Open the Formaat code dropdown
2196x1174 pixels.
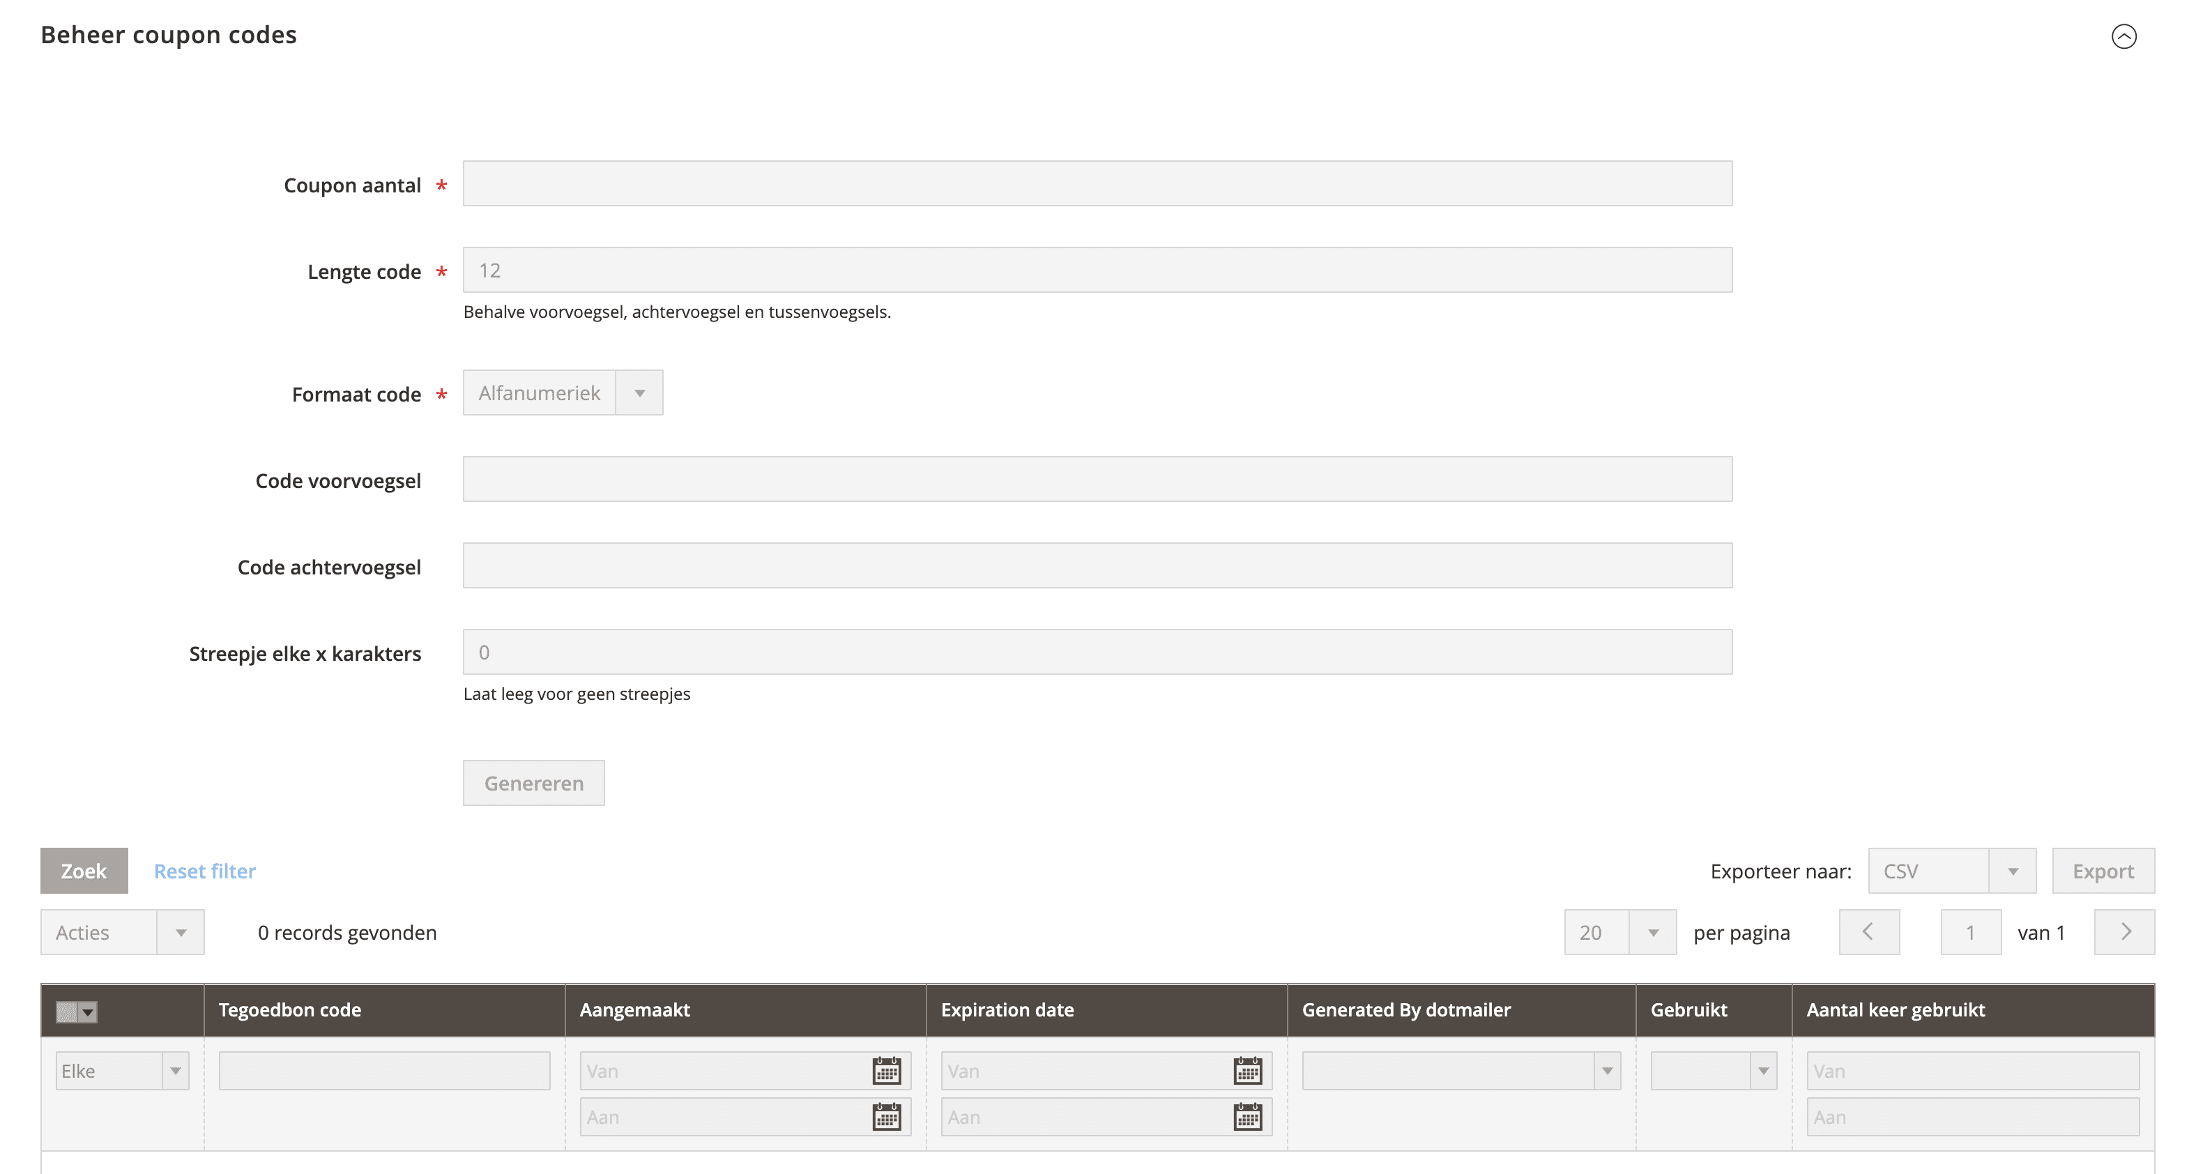tap(563, 393)
